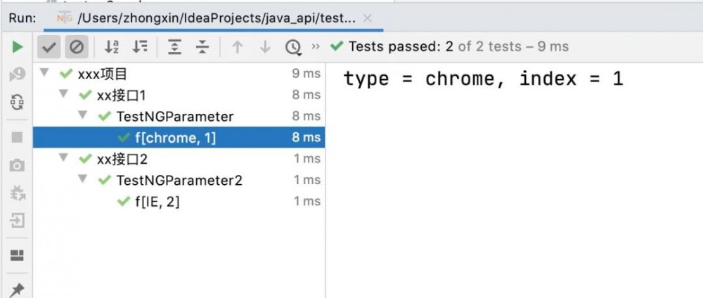This screenshot has width=703, height=298.
Task: Click the Dump Threads camera icon
Action: 18,166
